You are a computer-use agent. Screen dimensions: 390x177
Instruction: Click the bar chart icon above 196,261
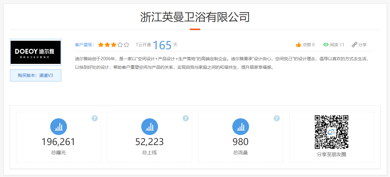coord(58,127)
